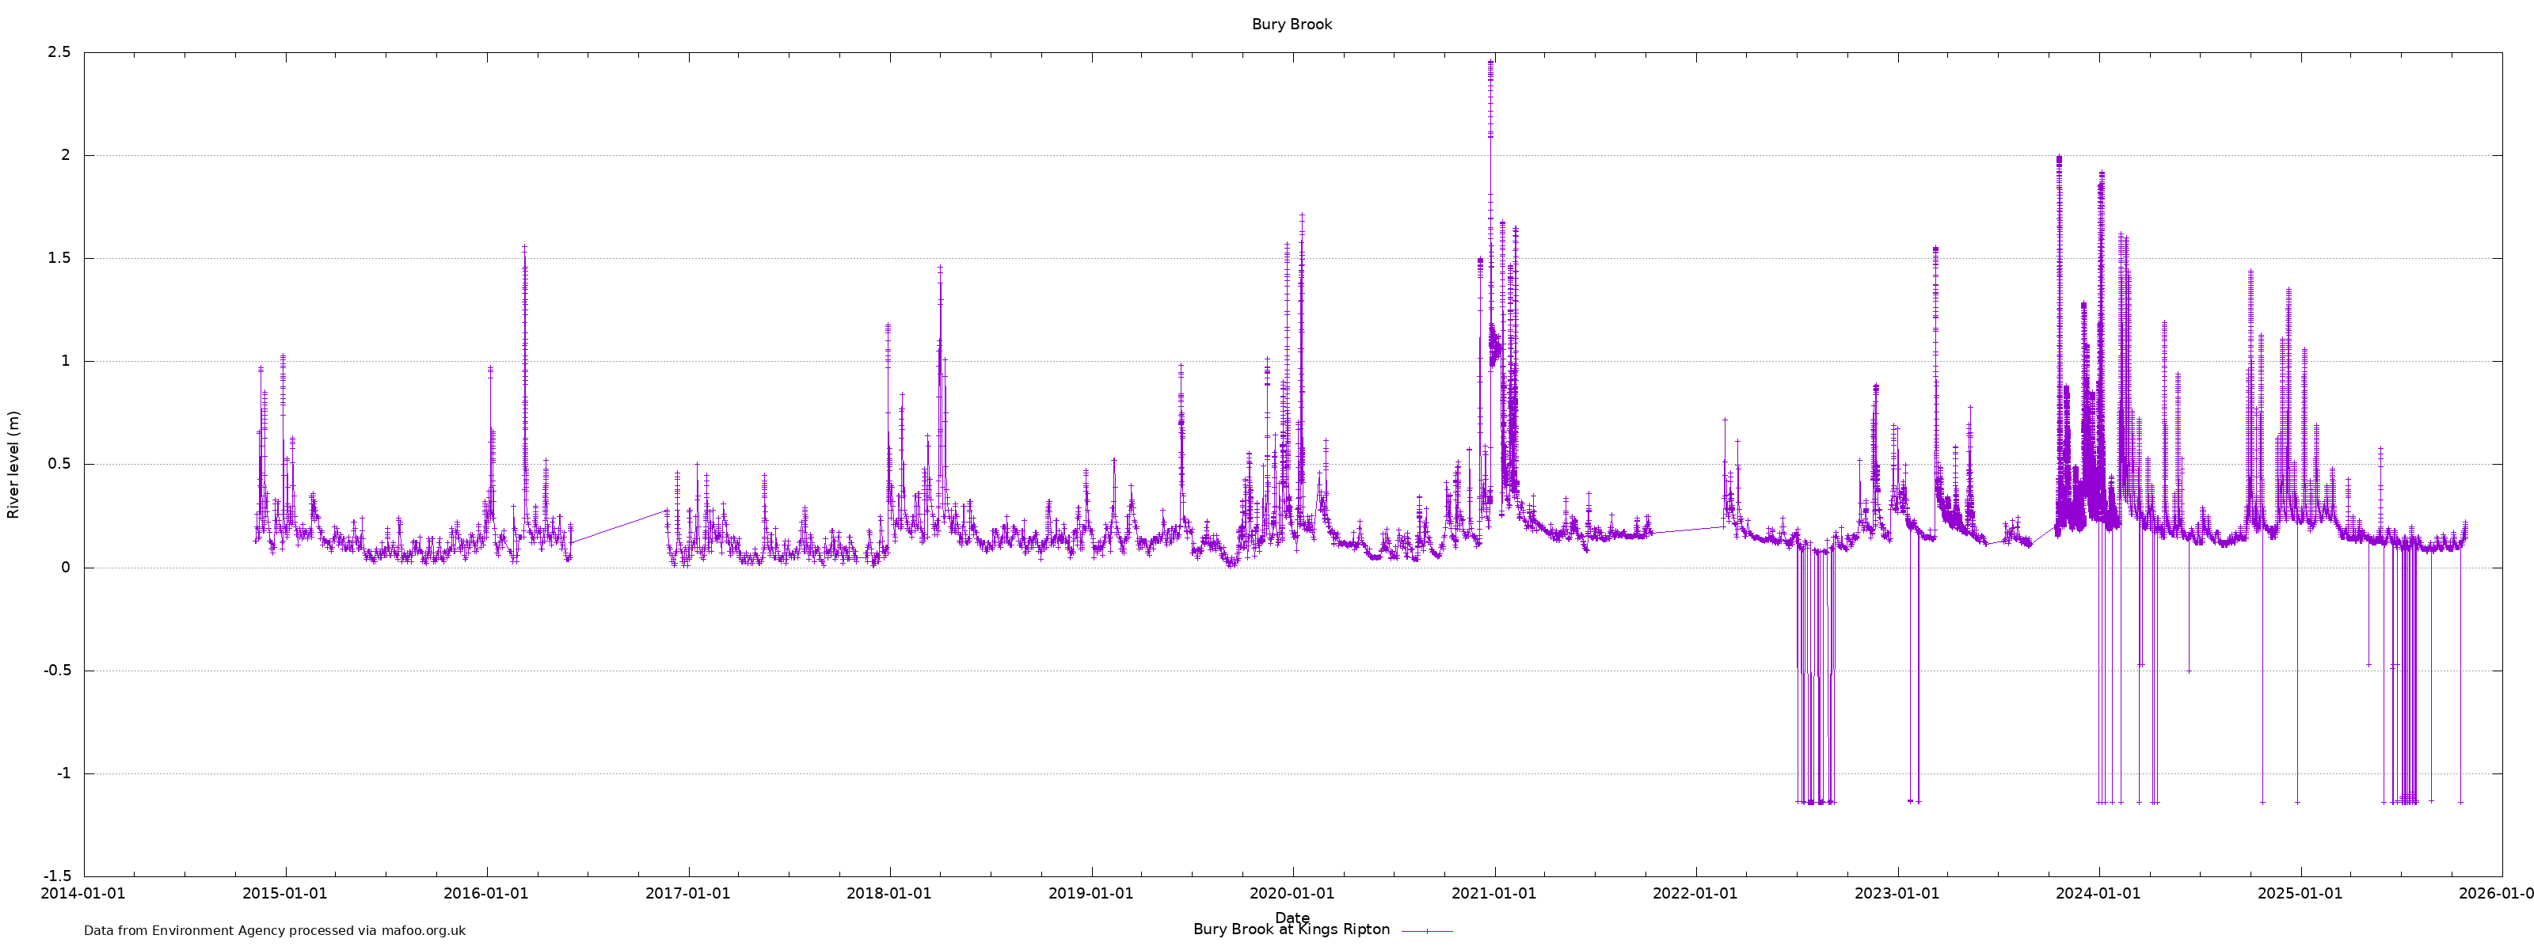Click the 2021-01-01 x-axis date label

click(1493, 894)
